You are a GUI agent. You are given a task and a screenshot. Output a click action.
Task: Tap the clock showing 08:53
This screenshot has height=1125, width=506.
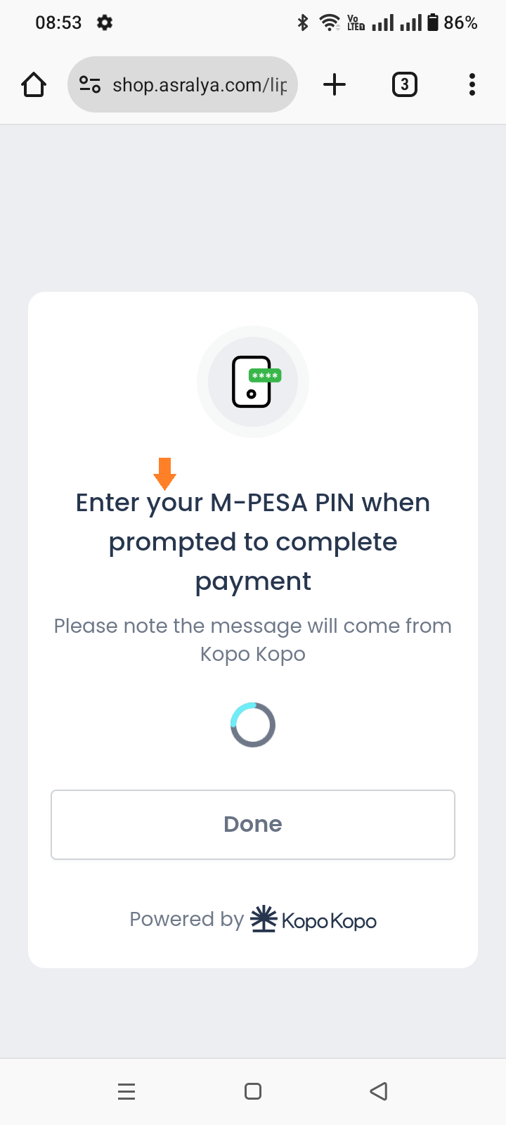point(59,22)
